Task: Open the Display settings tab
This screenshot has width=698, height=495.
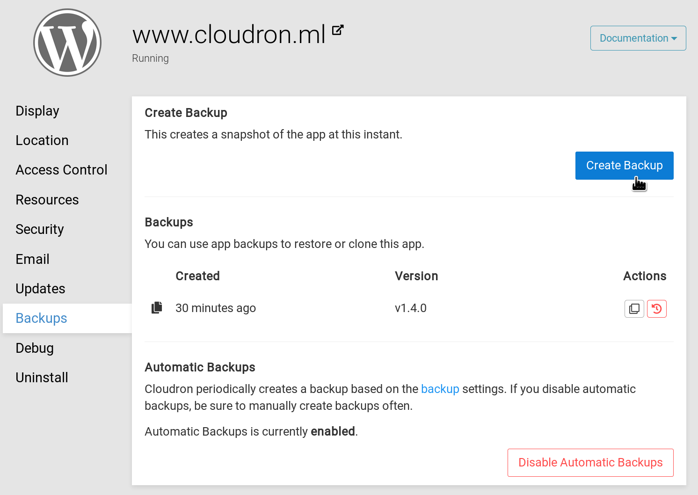Action: point(37,111)
